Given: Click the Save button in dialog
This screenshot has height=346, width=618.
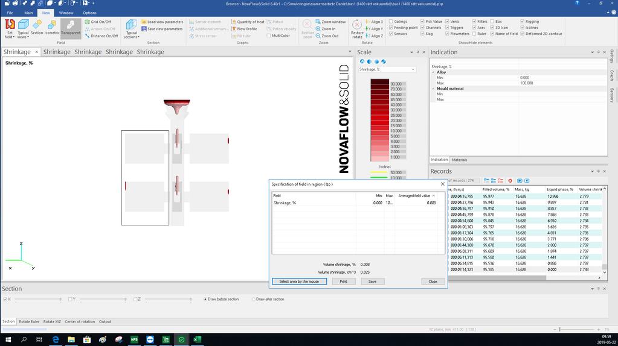Looking at the screenshot, I should 373,282.
